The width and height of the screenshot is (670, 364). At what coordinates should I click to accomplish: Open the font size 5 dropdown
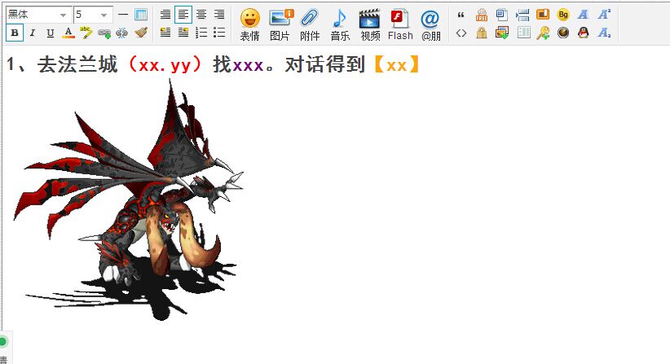point(92,15)
